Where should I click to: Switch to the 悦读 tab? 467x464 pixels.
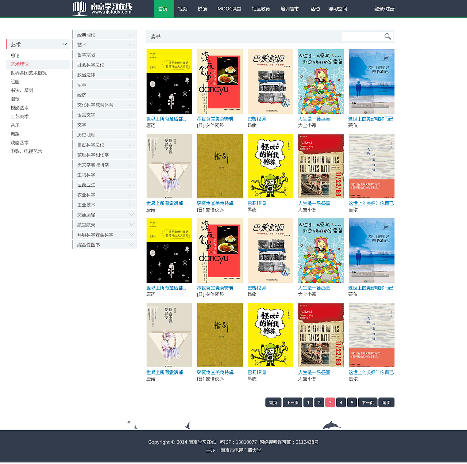coord(202,9)
